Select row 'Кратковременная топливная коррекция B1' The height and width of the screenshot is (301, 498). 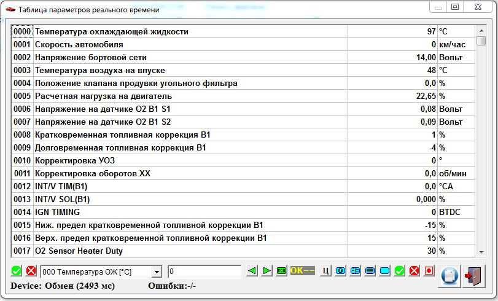pos(243,135)
